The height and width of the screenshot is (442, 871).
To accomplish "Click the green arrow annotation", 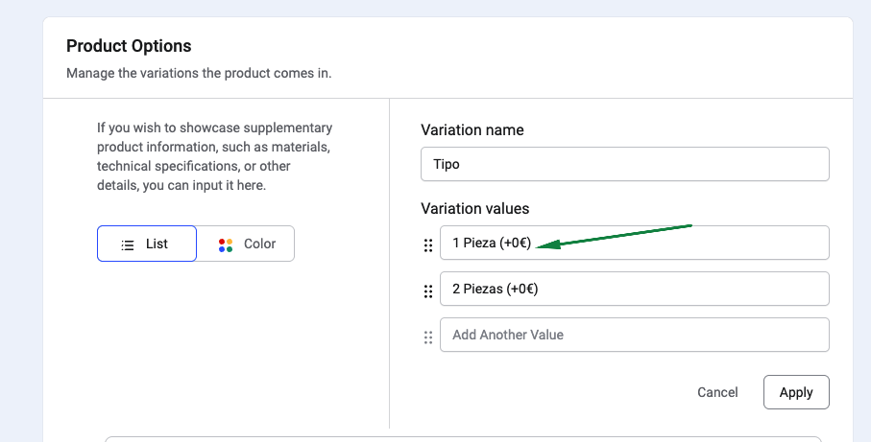I will [615, 236].
